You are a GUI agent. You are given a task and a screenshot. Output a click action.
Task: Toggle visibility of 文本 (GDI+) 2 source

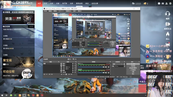[x=73, y=67]
